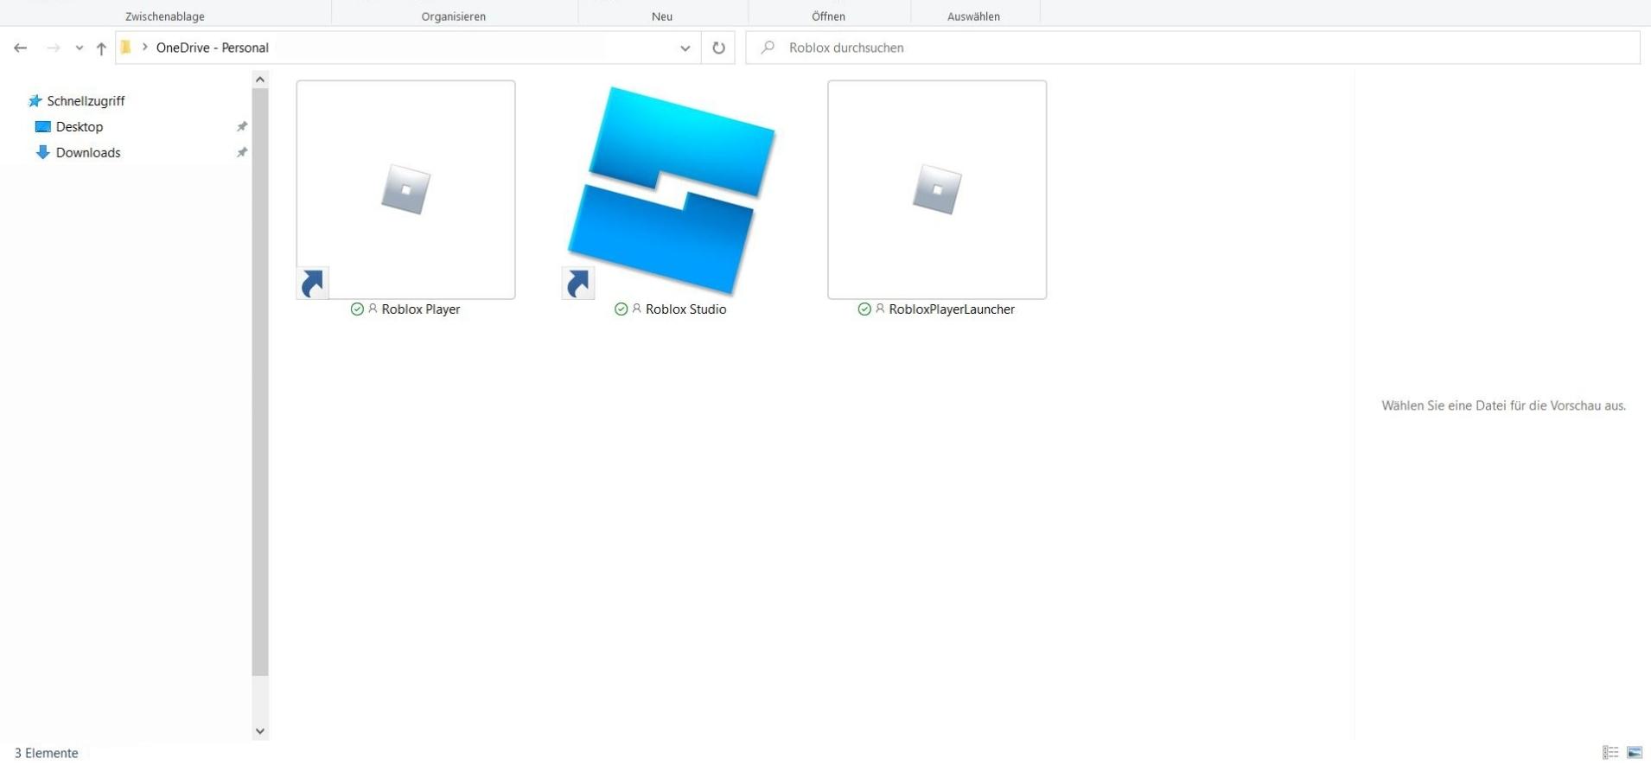Open Downloads in the navigation pane
The image size is (1651, 765).
click(88, 153)
